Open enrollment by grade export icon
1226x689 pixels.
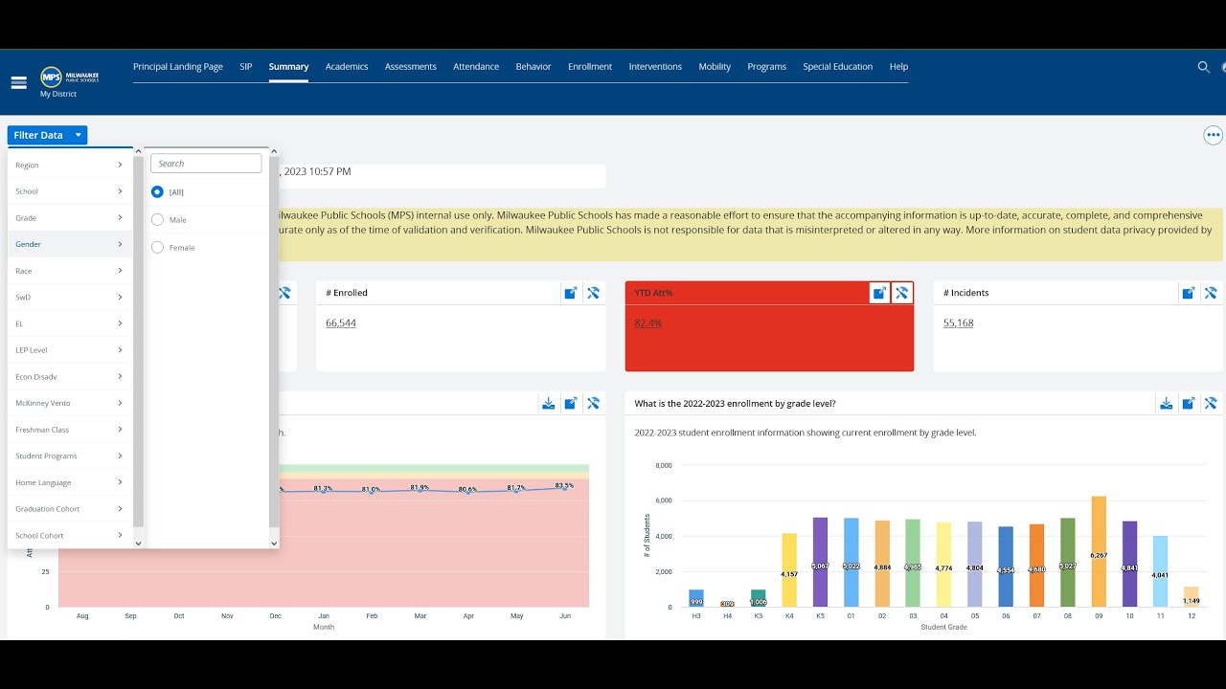pos(1189,403)
